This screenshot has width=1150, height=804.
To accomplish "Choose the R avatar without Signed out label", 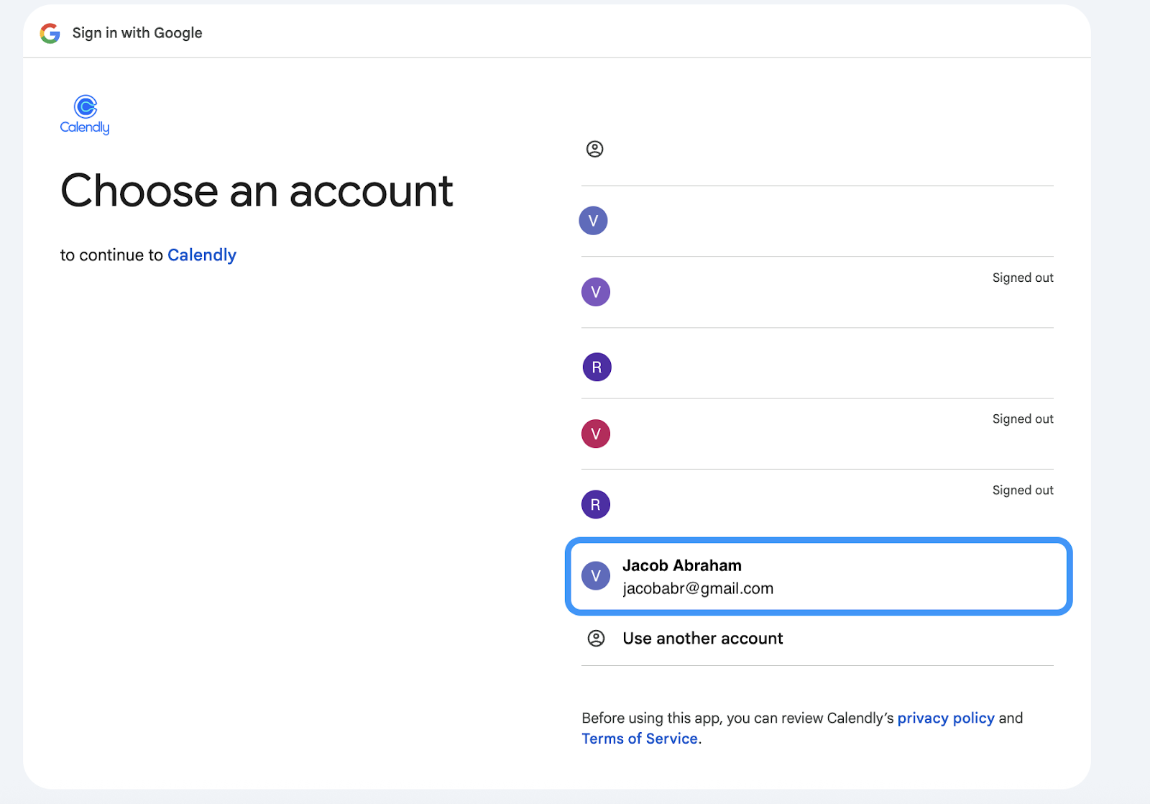I will [597, 367].
